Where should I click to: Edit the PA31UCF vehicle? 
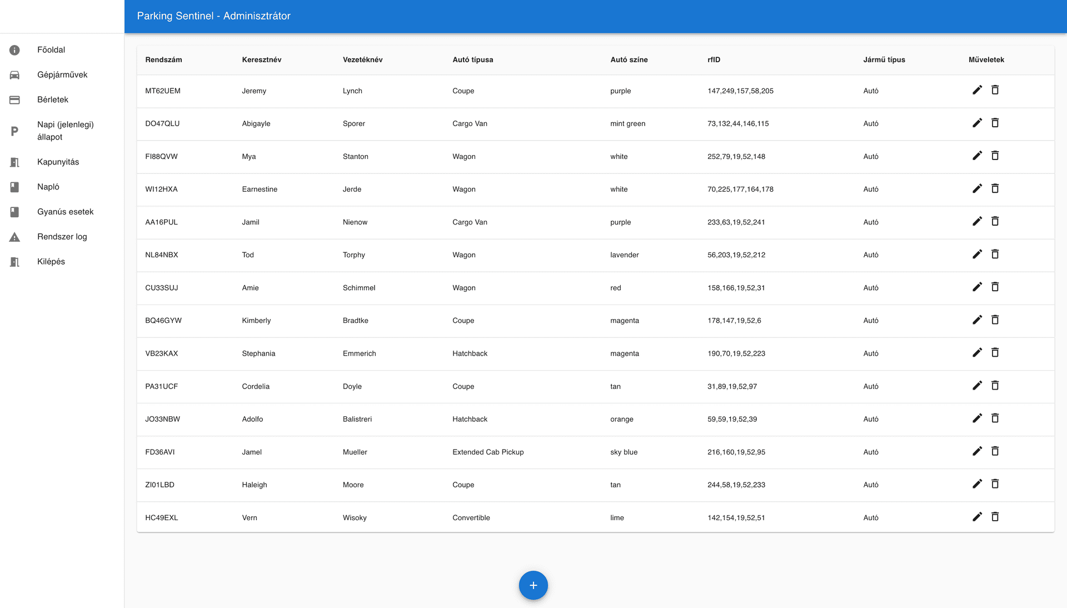coord(978,385)
